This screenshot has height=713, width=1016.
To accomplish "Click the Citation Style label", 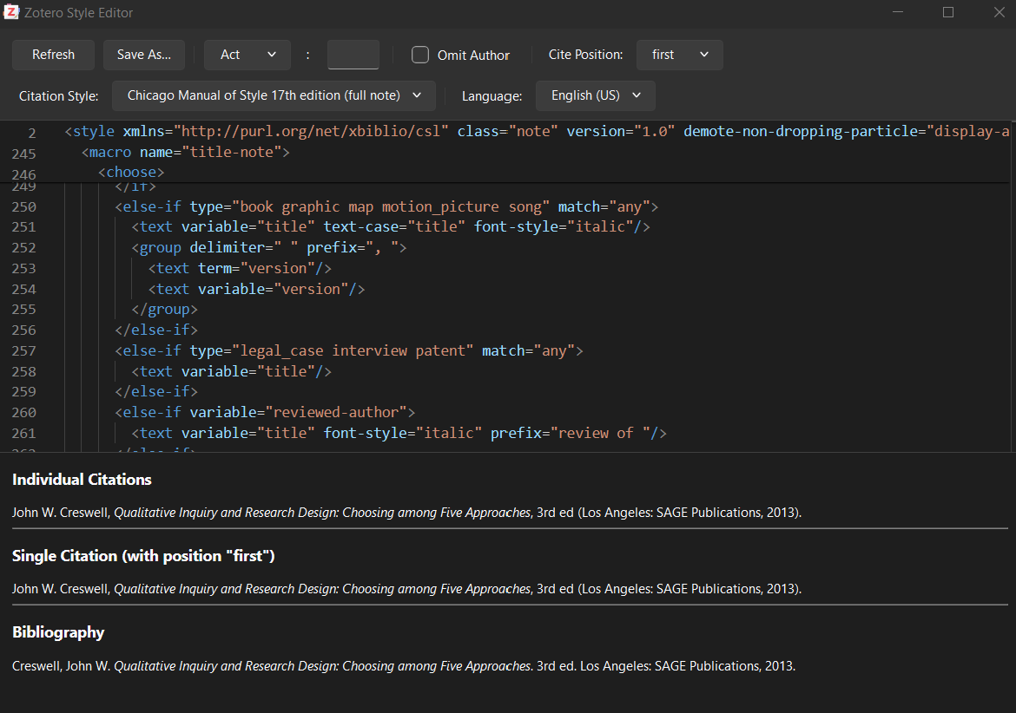I will [x=59, y=96].
